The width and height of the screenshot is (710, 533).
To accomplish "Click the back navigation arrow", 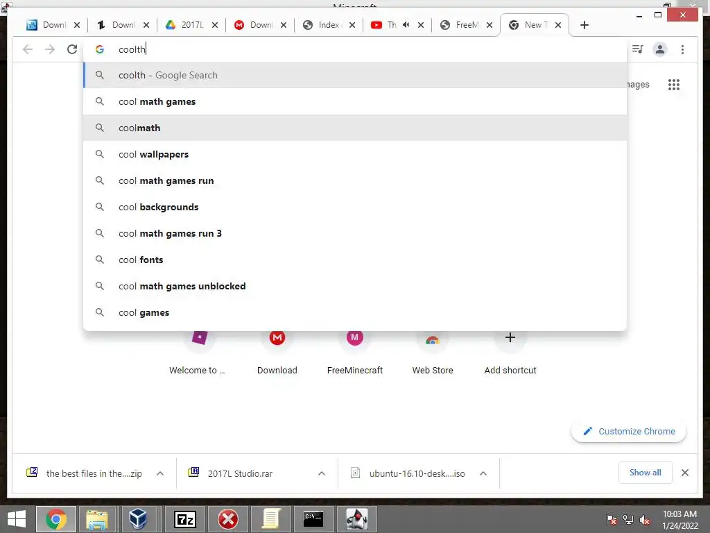I will tap(28, 49).
